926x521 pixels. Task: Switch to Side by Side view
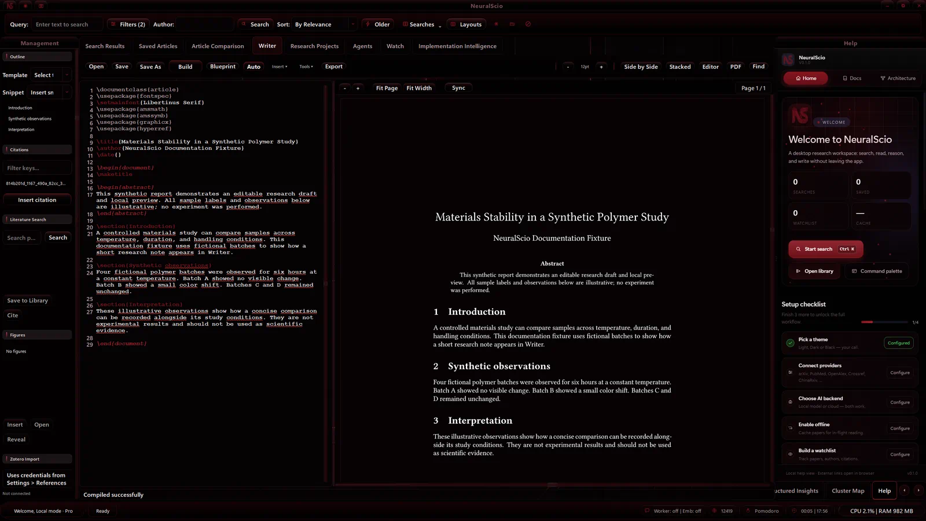(x=641, y=67)
